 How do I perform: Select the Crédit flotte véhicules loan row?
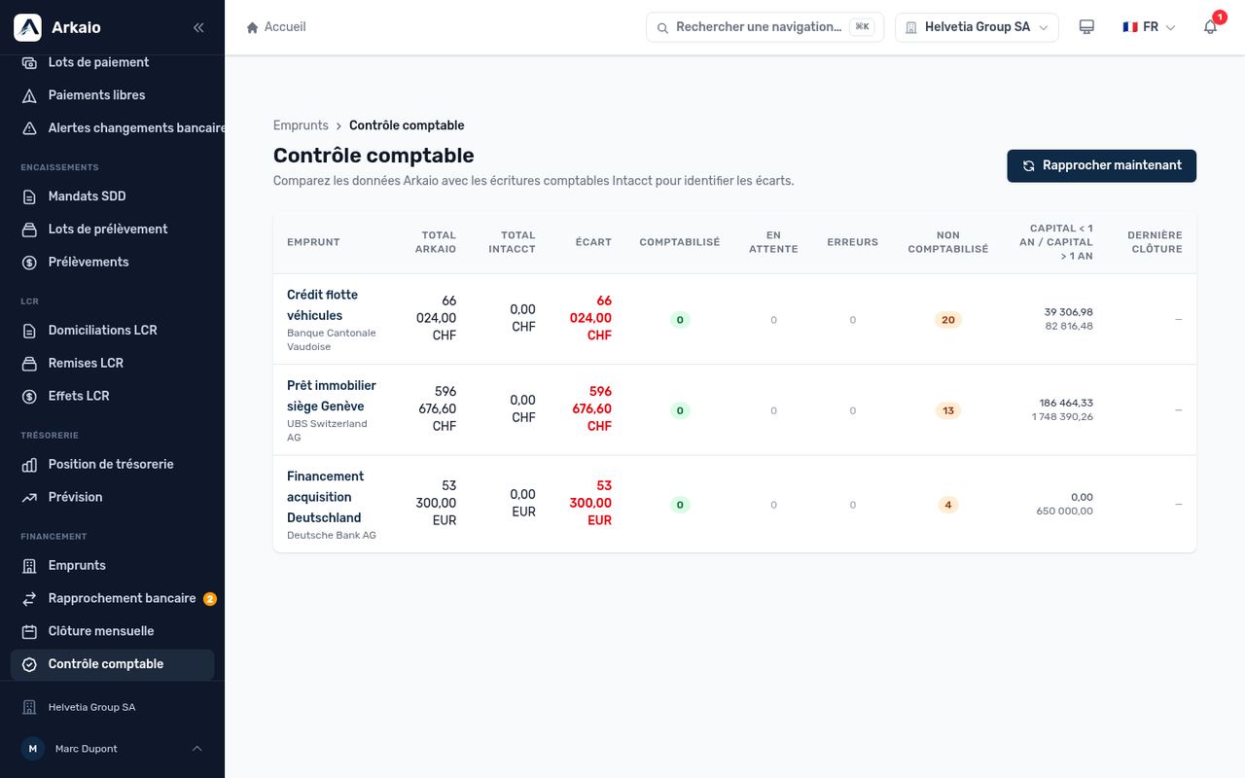click(734, 319)
